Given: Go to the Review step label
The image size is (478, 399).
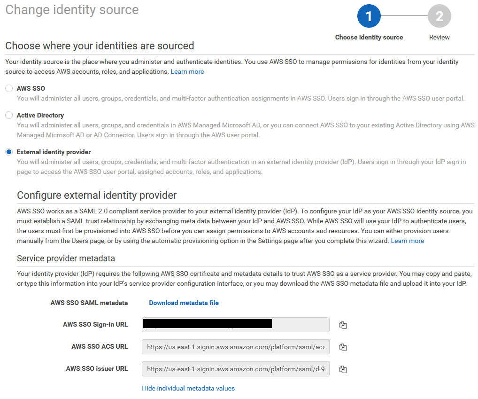Looking at the screenshot, I should [x=439, y=37].
